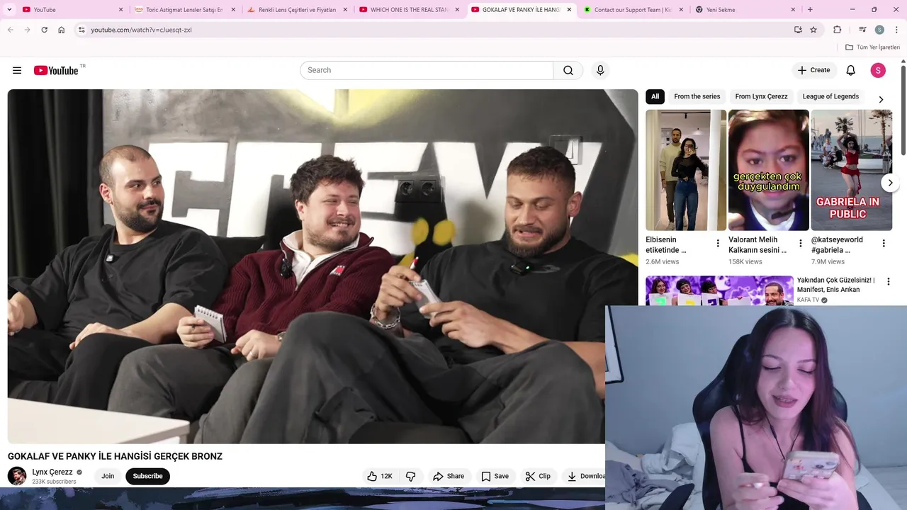Create a clip with the Clip button
907x510 pixels.
[x=538, y=476]
